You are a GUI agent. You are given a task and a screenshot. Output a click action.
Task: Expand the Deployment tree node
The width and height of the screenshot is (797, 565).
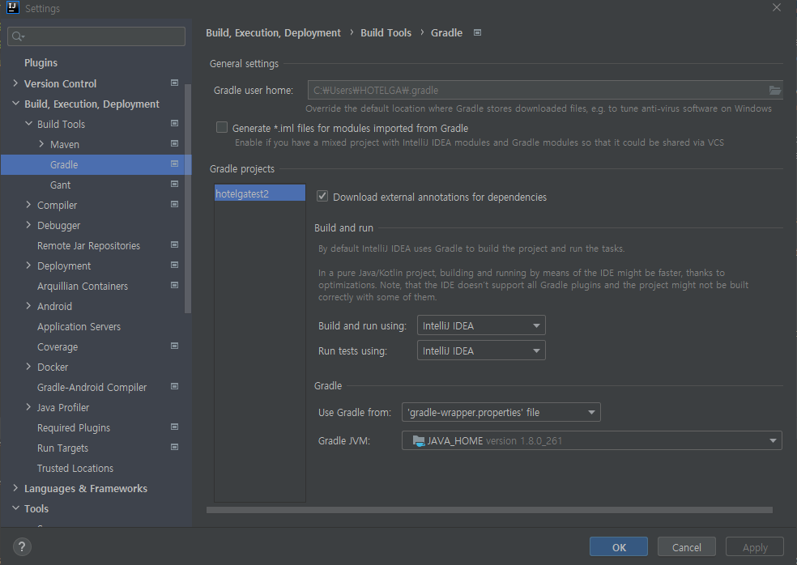28,266
